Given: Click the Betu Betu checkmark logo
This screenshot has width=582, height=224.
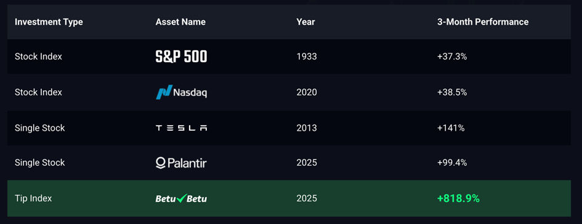Looking at the screenshot, I should pos(181,198).
